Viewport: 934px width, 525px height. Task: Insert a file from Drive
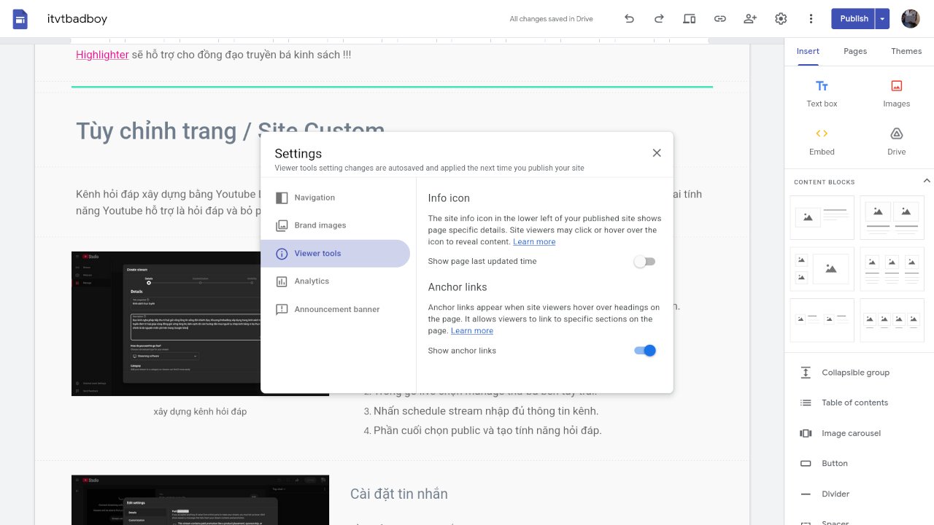[896, 141]
